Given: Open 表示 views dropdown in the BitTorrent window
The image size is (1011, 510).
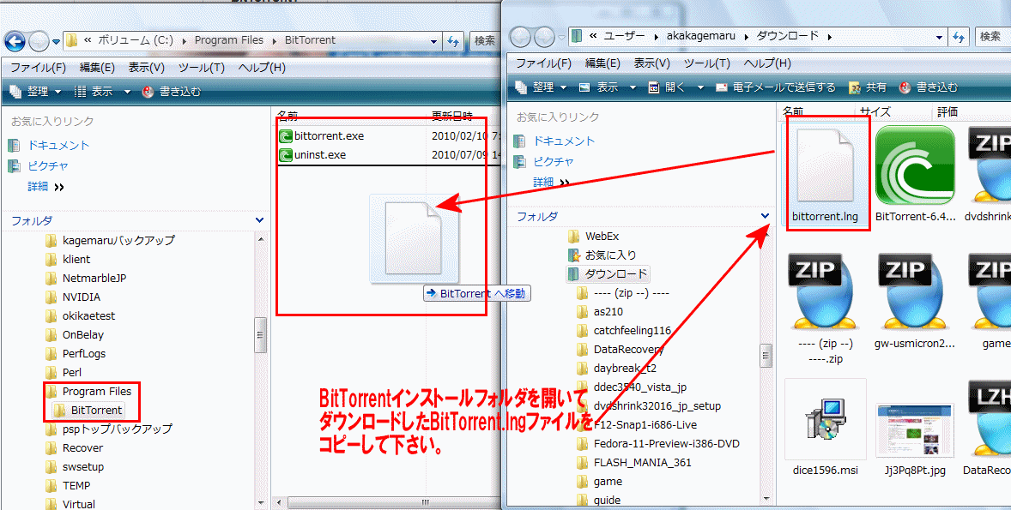Looking at the screenshot, I should (x=127, y=92).
